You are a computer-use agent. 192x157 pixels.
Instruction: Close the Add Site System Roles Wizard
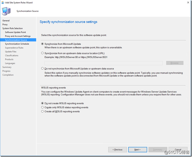click(188, 3)
